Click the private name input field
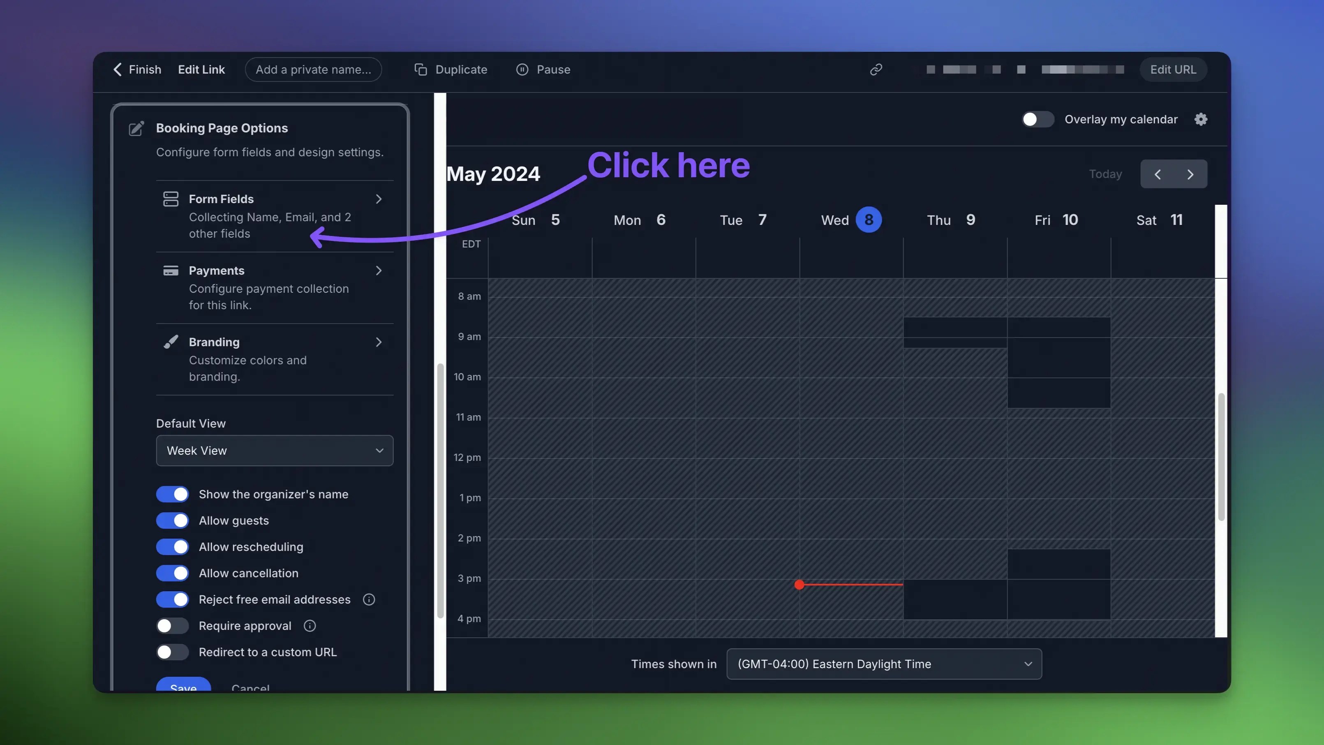Screen dimensions: 1324x745 (313, 69)
